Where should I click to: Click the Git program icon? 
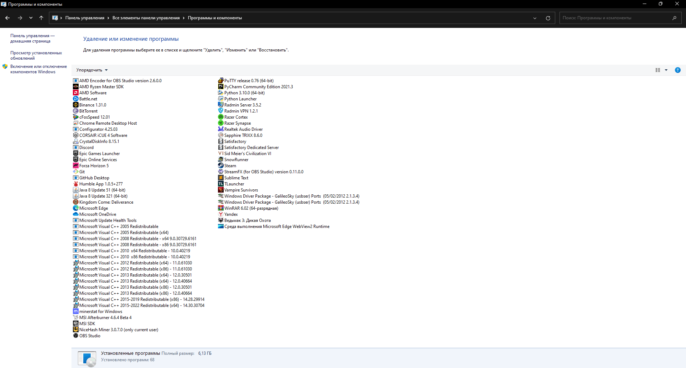point(75,172)
